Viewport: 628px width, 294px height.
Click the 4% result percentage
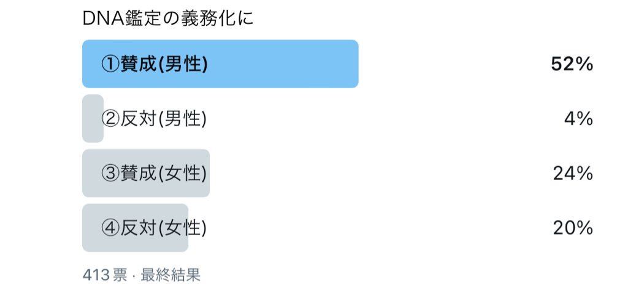point(578,119)
